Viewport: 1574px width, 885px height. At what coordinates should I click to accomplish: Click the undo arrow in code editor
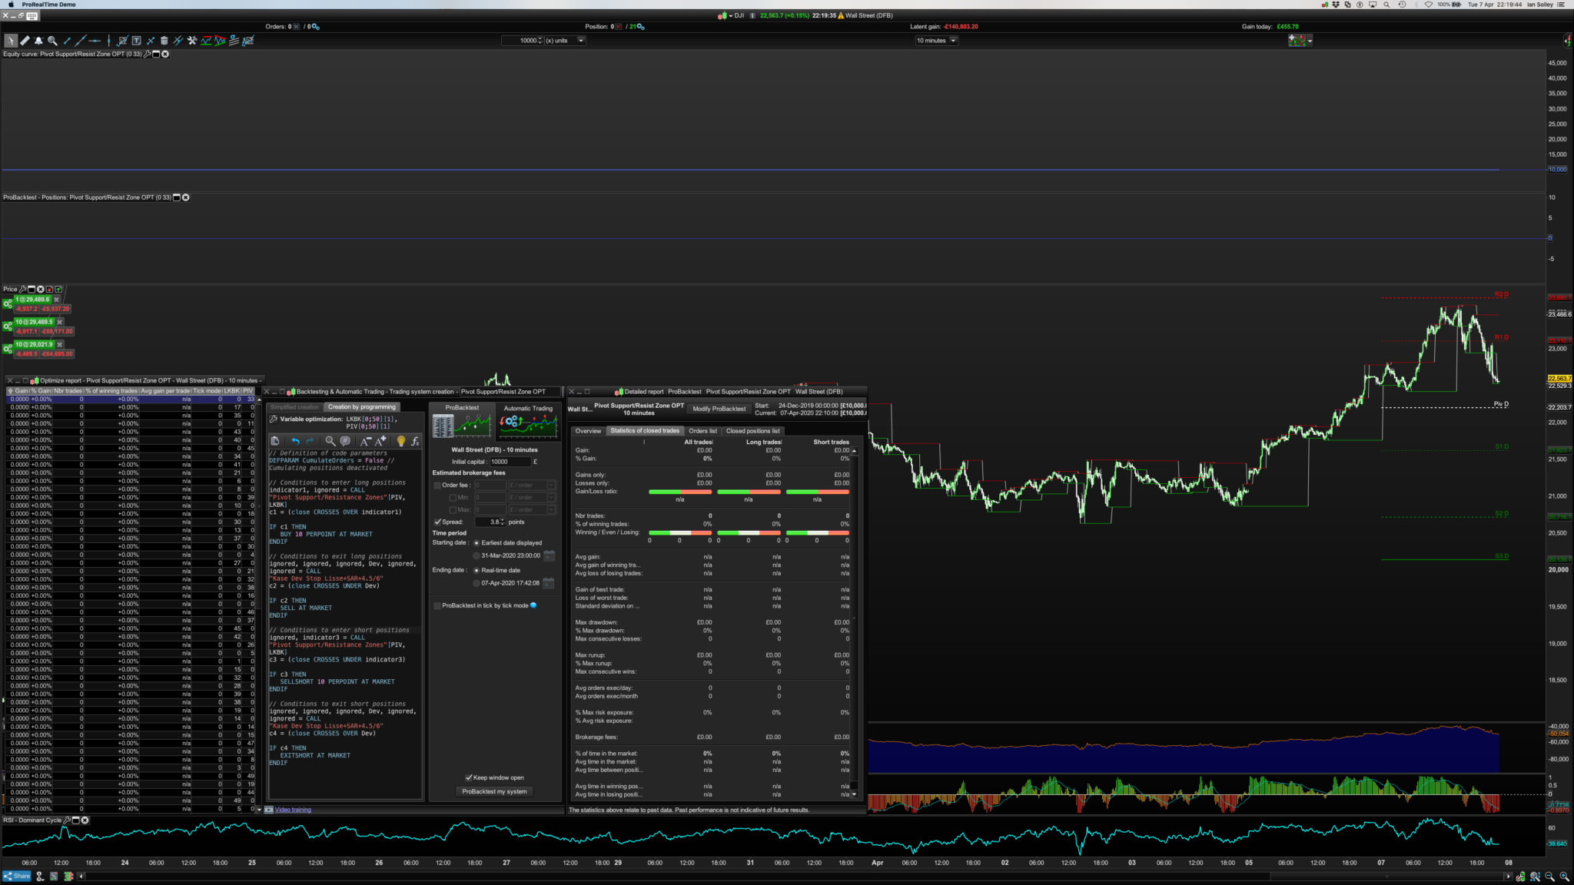click(295, 441)
